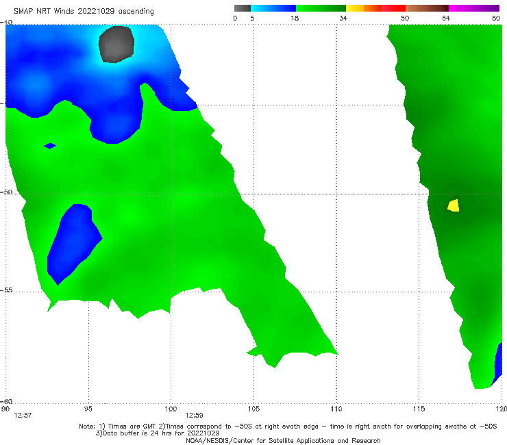Image resolution: width=507 pixels, height=445 pixels.
Task: Click the color bar label '34'
Action: [x=343, y=18]
